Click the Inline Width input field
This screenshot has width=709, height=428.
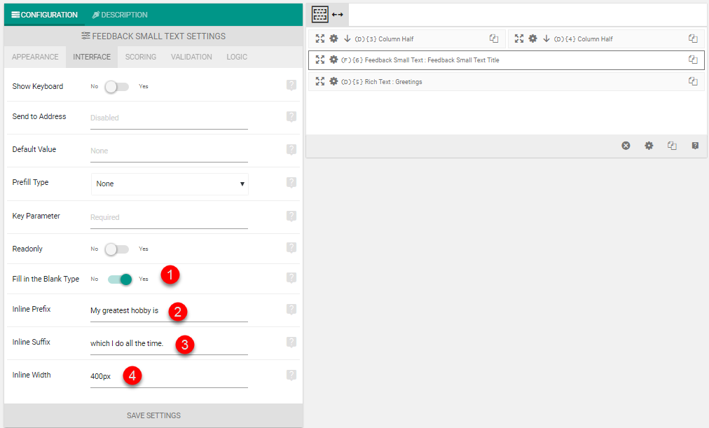click(169, 376)
